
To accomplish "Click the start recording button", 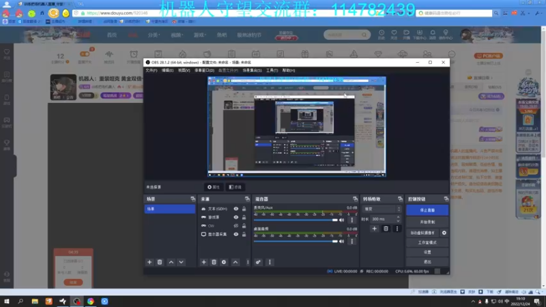I will tap(427, 222).
